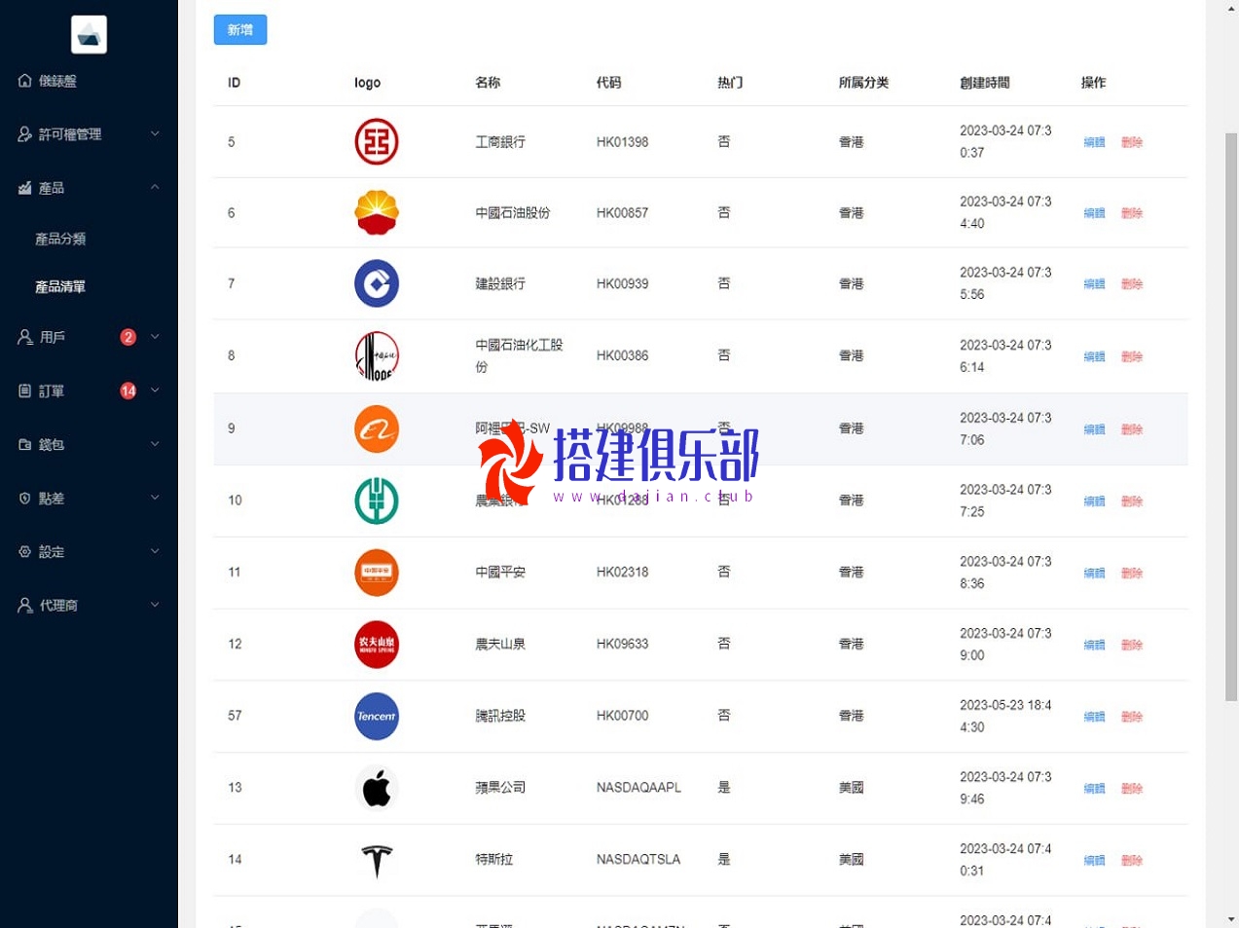This screenshot has height=928, width=1239.
Task: Delete the 特斯拉 row
Action: pos(1132,861)
